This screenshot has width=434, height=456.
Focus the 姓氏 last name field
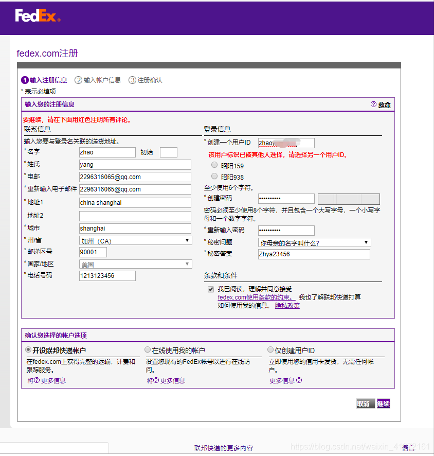pyautogui.click(x=135, y=165)
